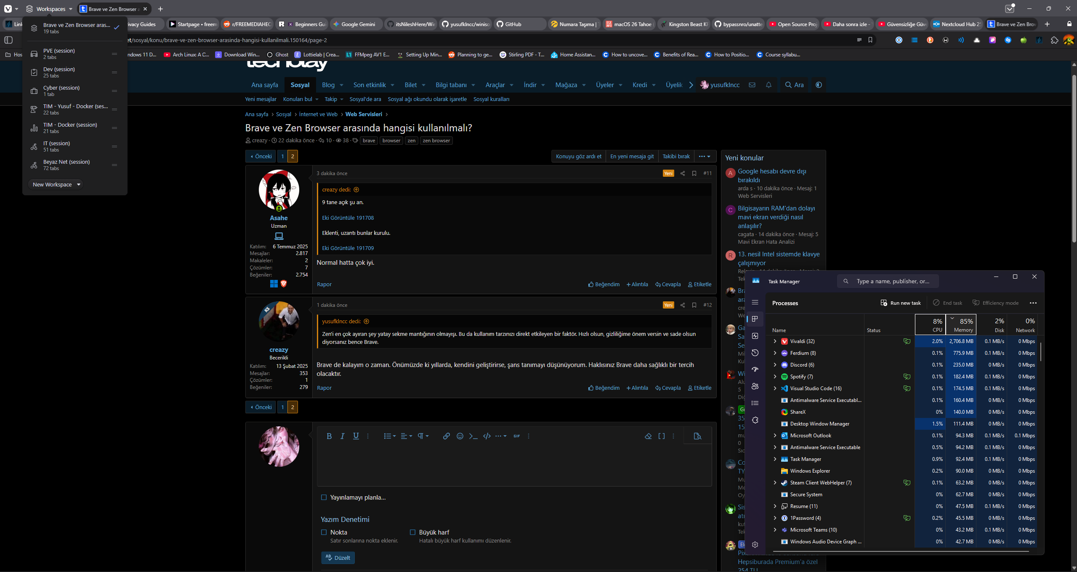The image size is (1077, 572).
Task: Click the Insert link icon in editor
Action: pos(447,436)
